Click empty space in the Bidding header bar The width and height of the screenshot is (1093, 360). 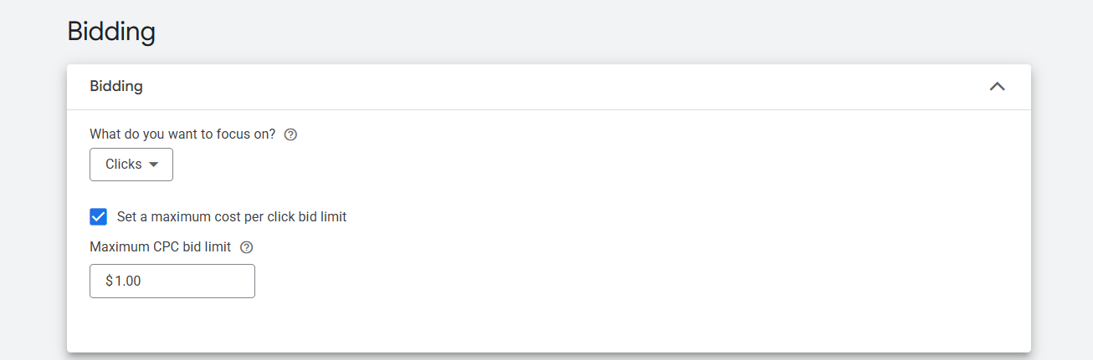(544, 86)
